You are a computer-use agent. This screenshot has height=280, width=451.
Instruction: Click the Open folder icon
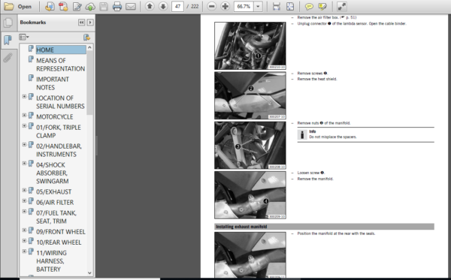8,6
